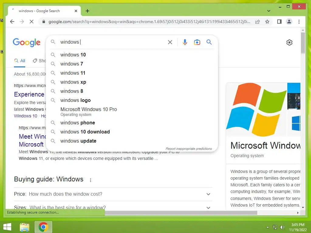Select suggestion windows update
Viewport: 311px width, 233px height.
click(x=132, y=141)
